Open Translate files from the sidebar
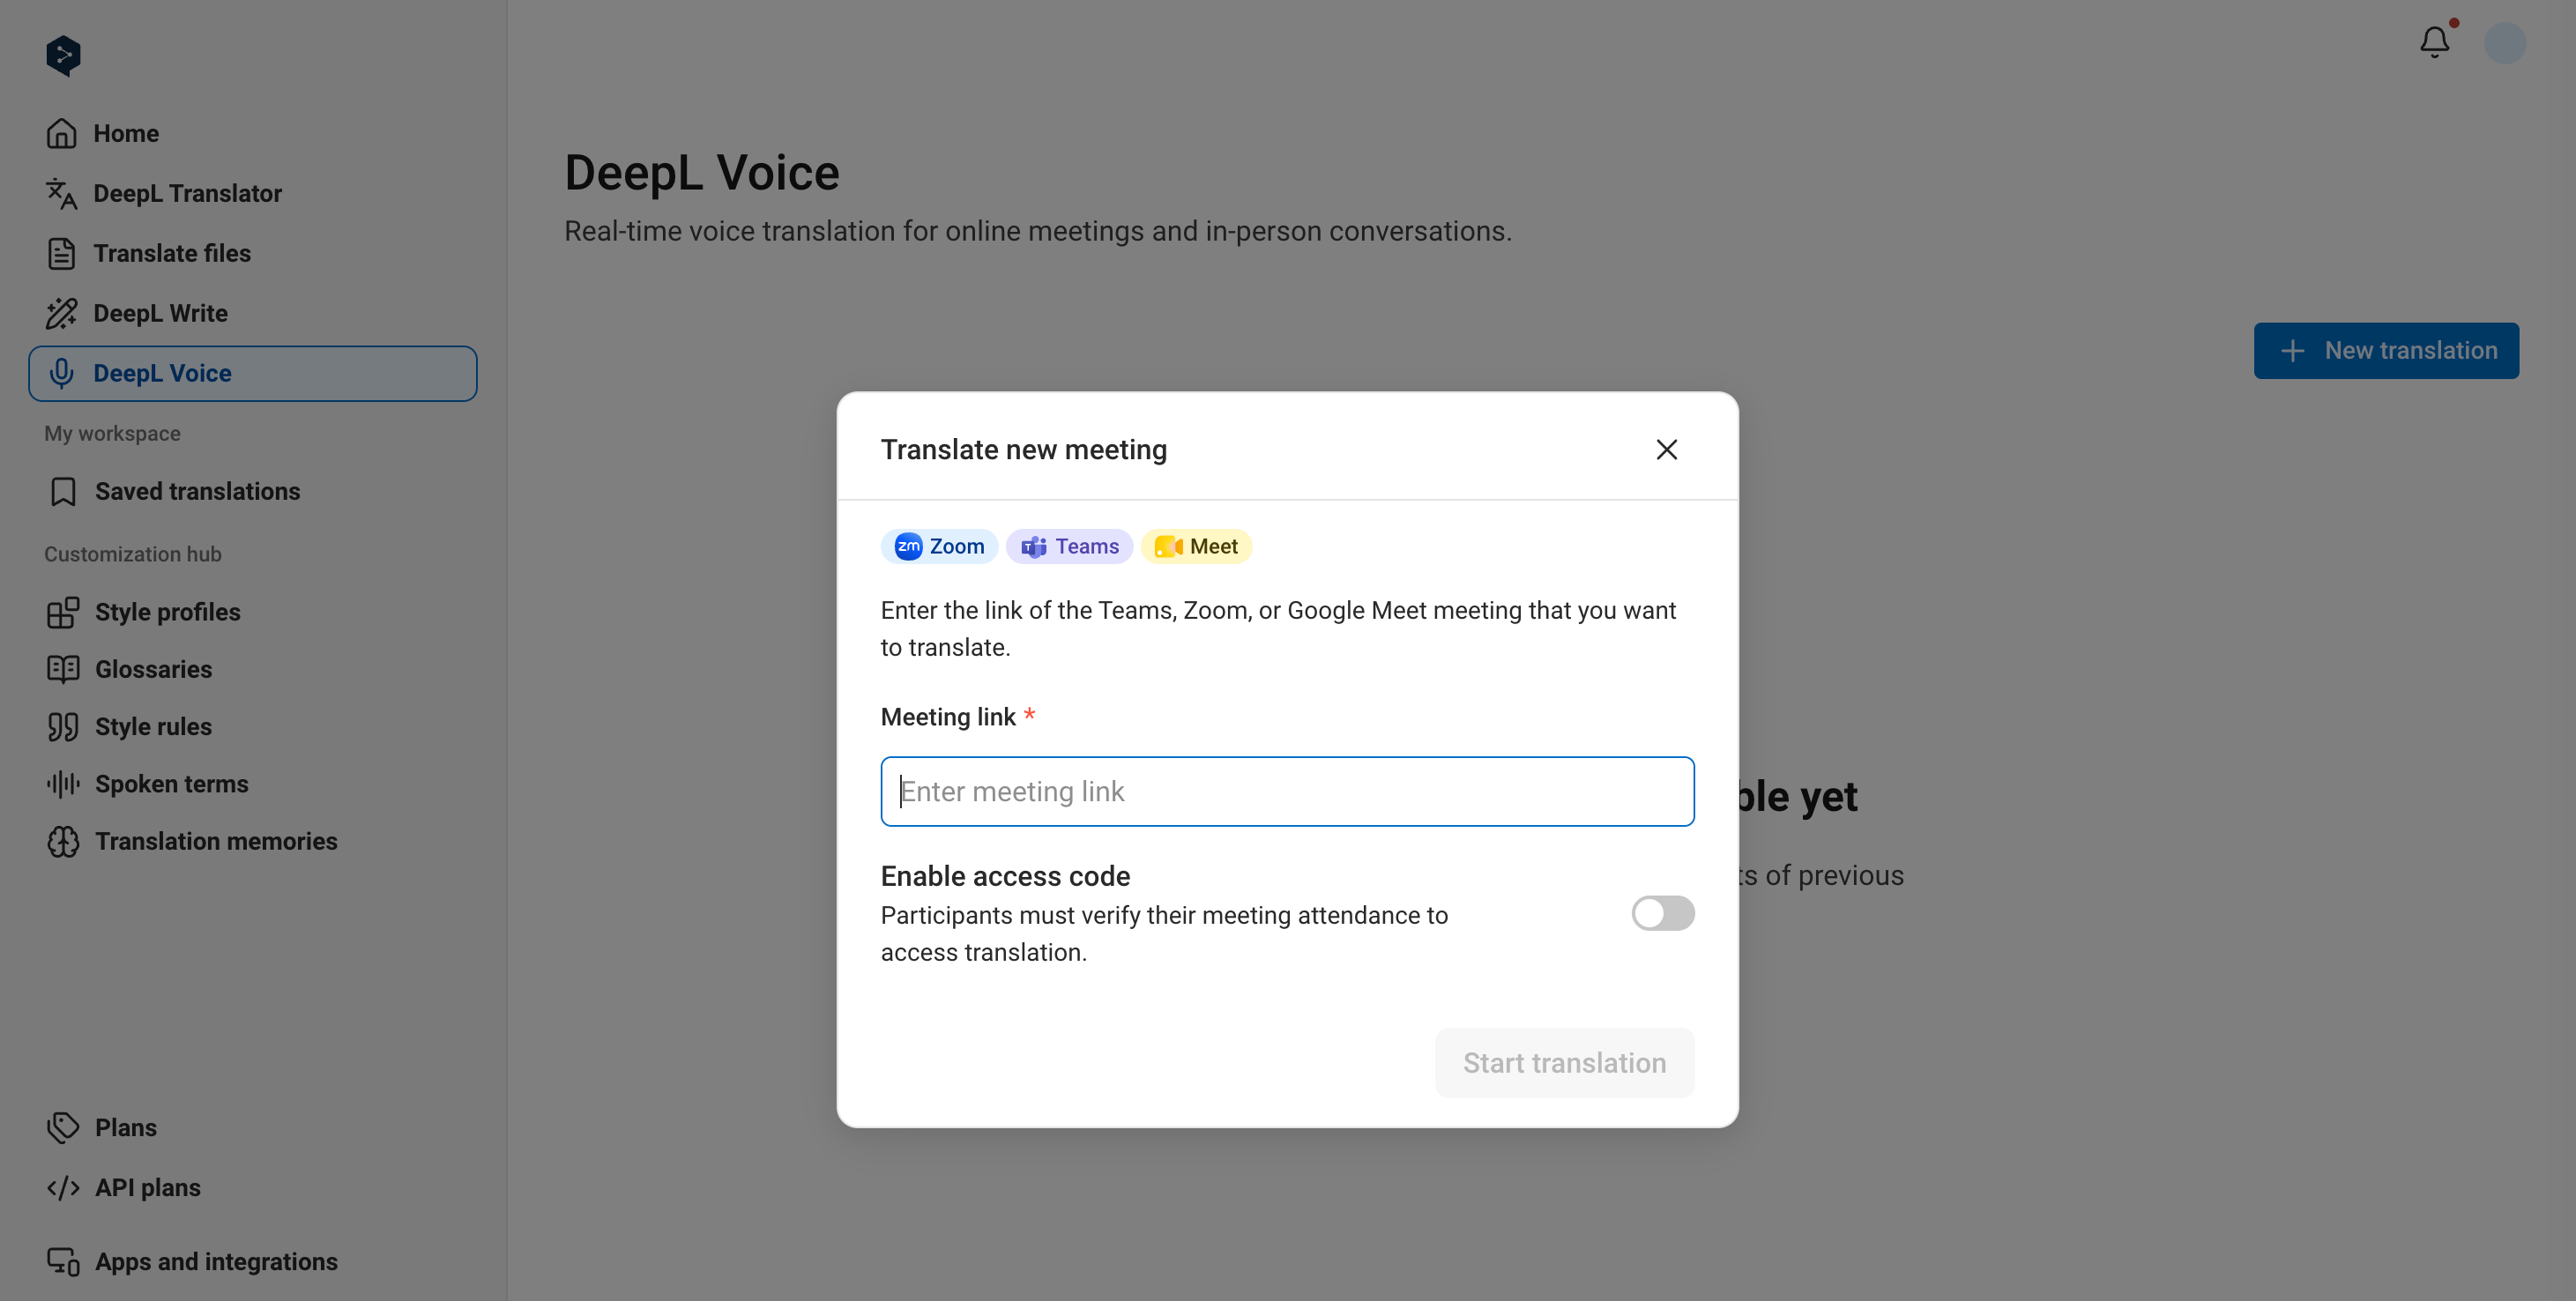2576x1301 pixels. 252,253
